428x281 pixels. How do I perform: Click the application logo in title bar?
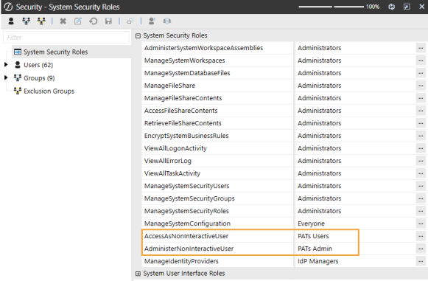coord(8,7)
